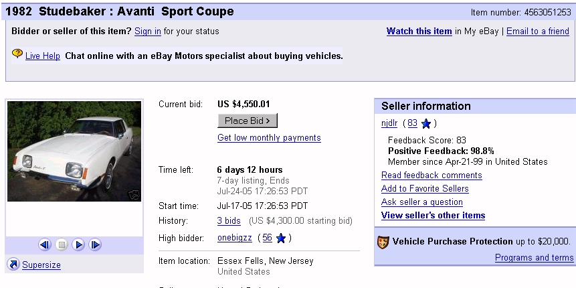The image size is (576, 288).
Task: Open Get low monthly payments link
Action: pyautogui.click(x=269, y=138)
